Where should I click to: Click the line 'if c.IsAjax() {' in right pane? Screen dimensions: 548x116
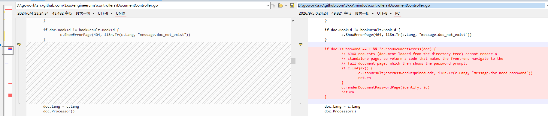[357, 68]
